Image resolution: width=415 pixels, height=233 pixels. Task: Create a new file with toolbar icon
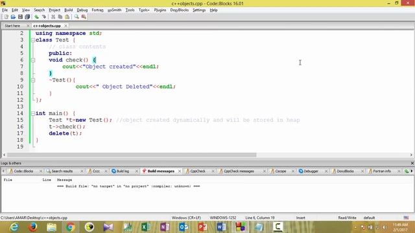(x=6, y=17)
